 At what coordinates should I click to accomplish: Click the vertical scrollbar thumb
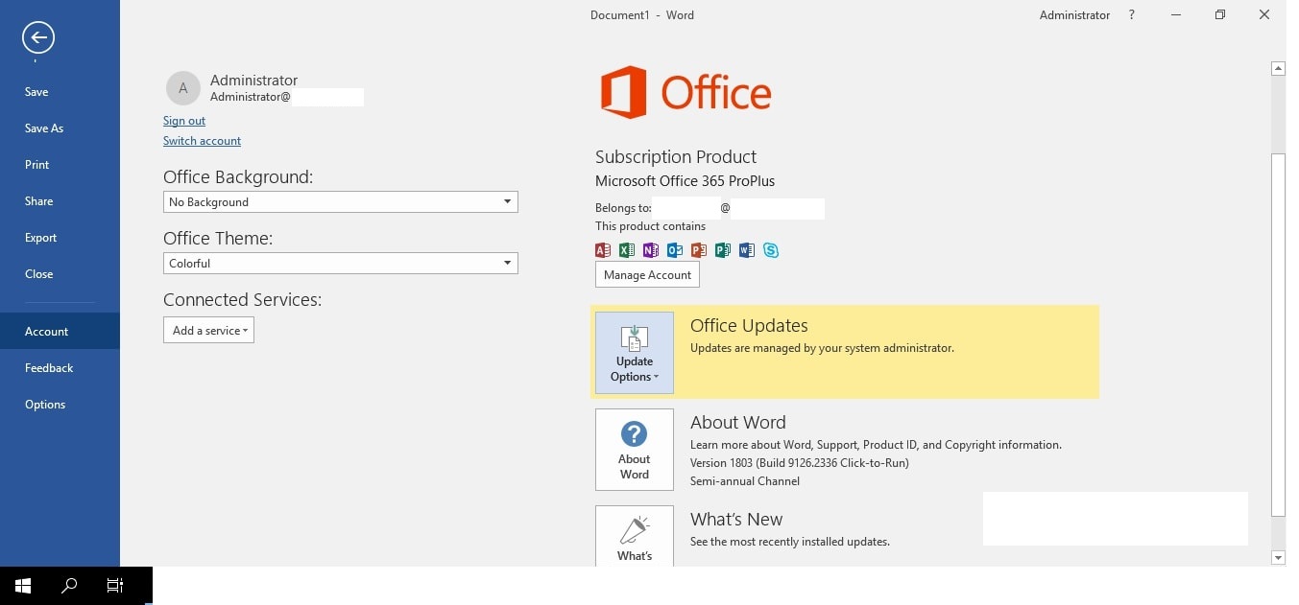coord(1278,334)
